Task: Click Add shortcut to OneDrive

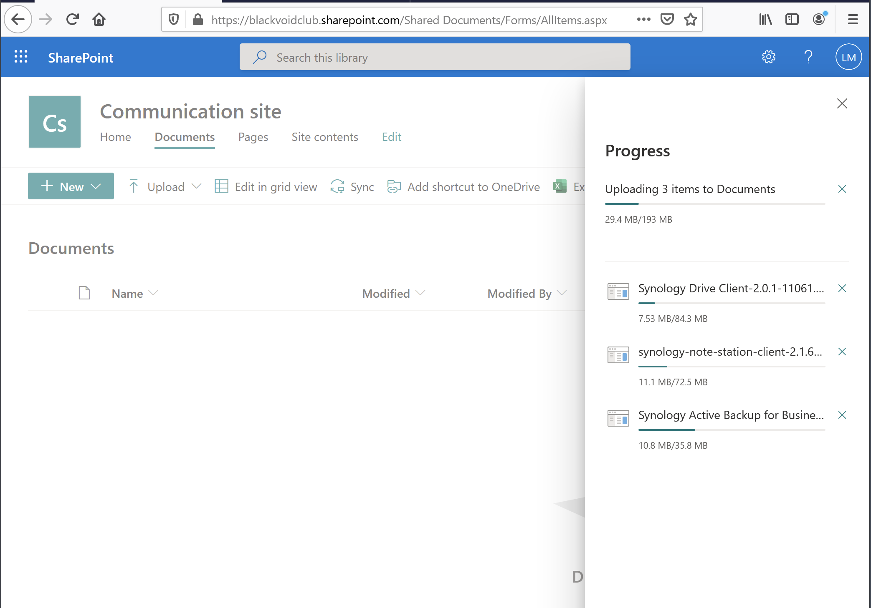Action: [x=463, y=186]
